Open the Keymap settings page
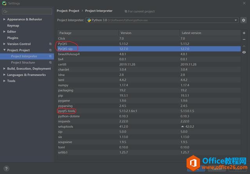Screen dimensions: 250x174 13,25
